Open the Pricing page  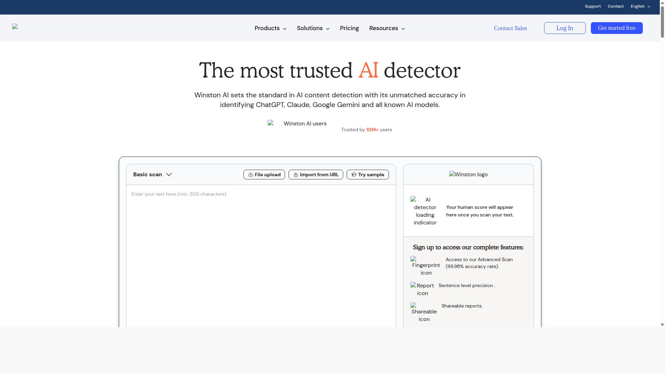point(349,28)
